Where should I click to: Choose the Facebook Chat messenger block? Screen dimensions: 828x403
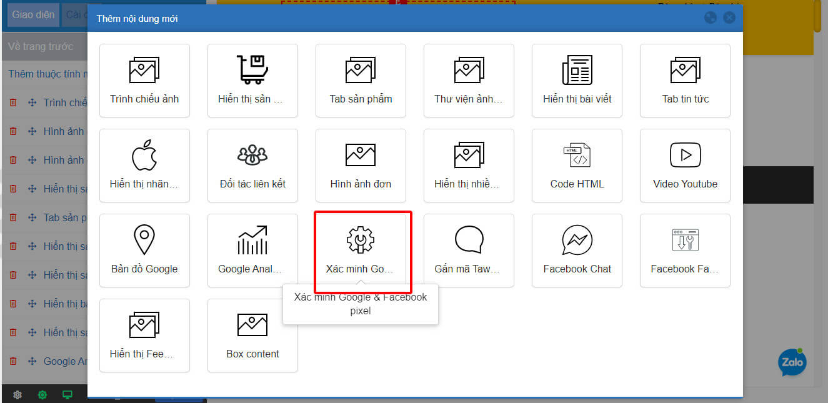tap(577, 250)
